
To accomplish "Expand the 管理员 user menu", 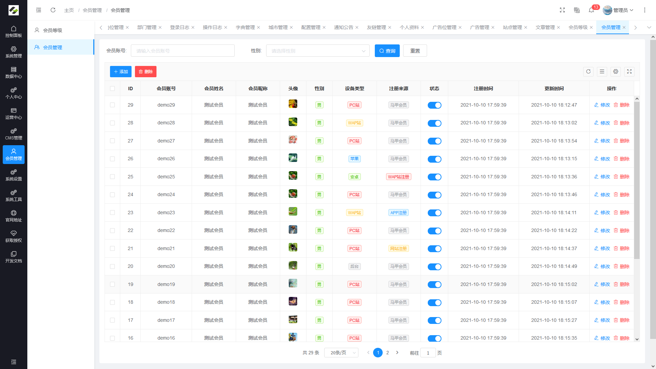I will [620, 10].
